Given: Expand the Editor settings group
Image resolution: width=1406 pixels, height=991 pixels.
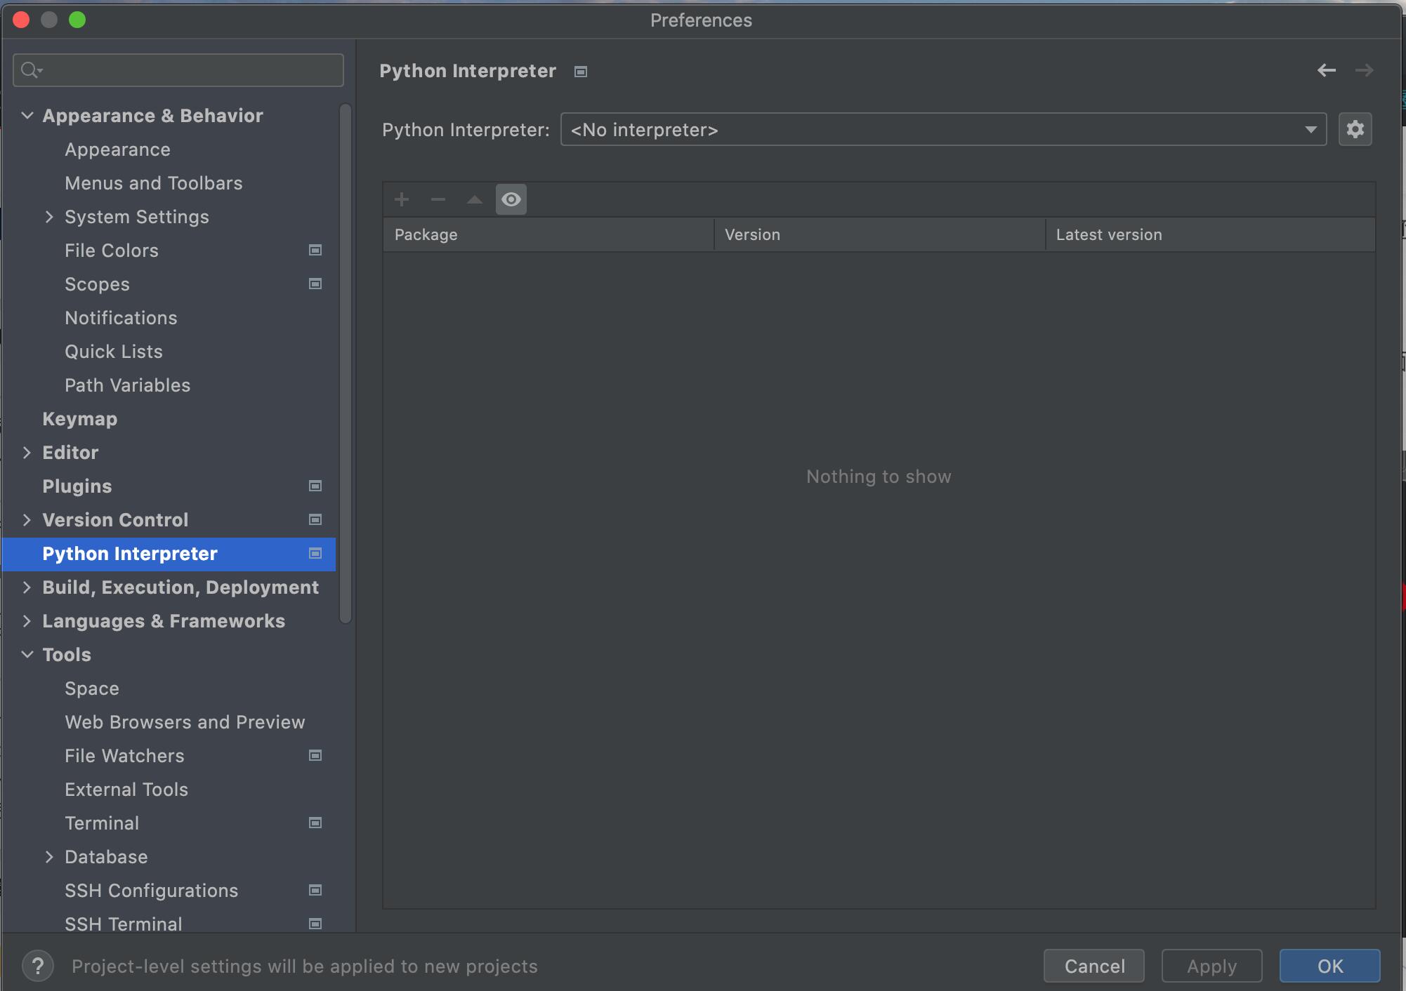Looking at the screenshot, I should pos(27,453).
